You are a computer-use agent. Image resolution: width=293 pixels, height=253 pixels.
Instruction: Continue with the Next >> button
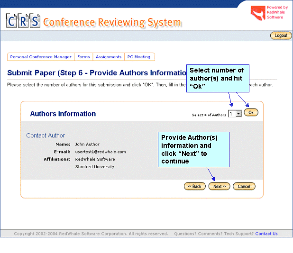pyautogui.click(x=219, y=186)
